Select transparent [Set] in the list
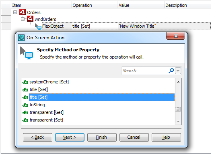This screenshot has width=212, height=154. (x=46, y=120)
